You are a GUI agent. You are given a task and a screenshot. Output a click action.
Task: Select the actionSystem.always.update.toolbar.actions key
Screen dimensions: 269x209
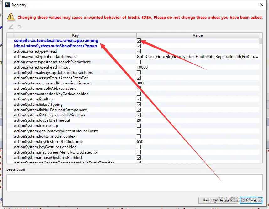(53, 72)
